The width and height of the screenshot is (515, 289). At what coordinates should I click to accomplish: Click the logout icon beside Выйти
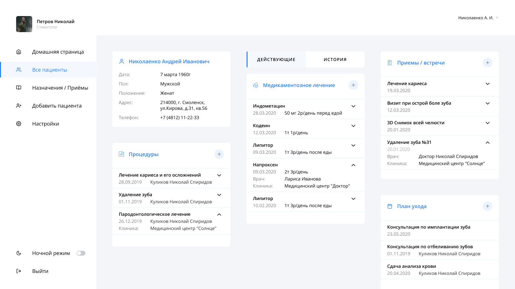pos(19,271)
